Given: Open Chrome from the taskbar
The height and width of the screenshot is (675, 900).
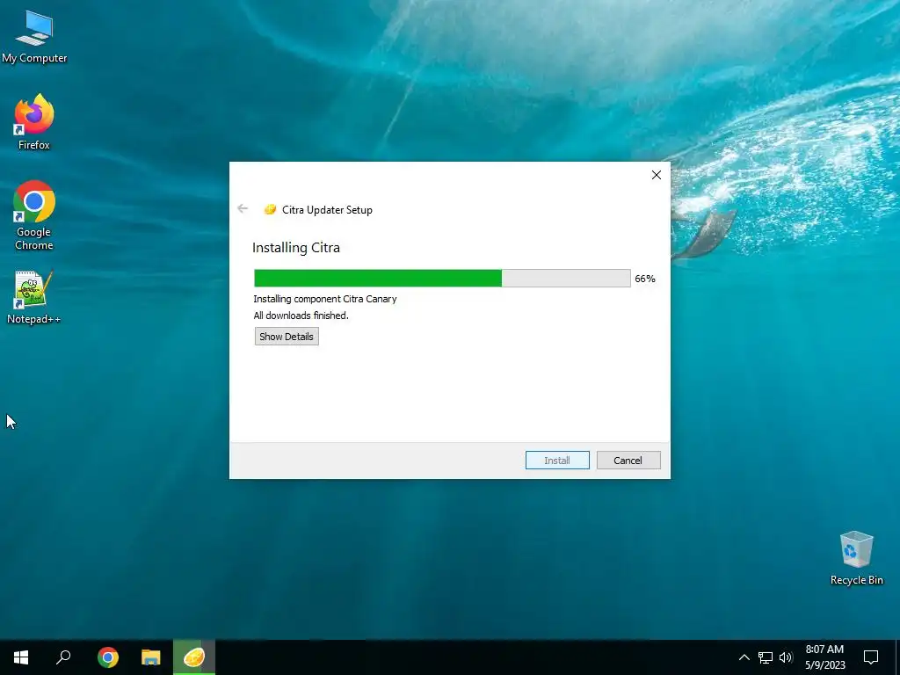Looking at the screenshot, I should (x=108, y=657).
